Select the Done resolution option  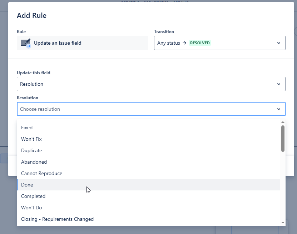[27, 185]
